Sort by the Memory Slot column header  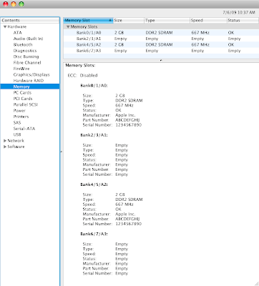click(88, 21)
